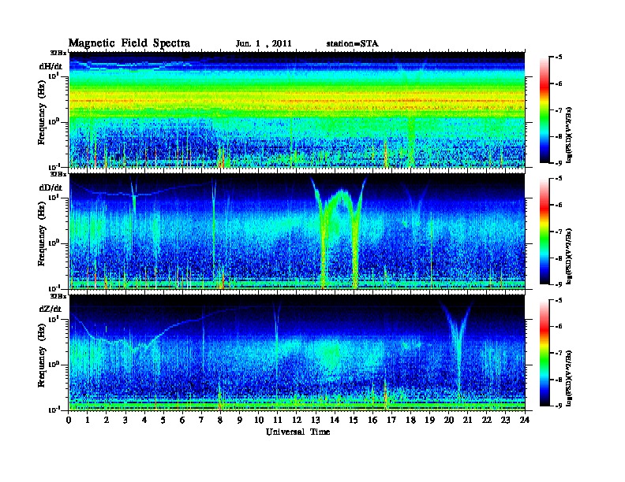
Task: Click the '14' hour tick label
Action: [x=335, y=420]
